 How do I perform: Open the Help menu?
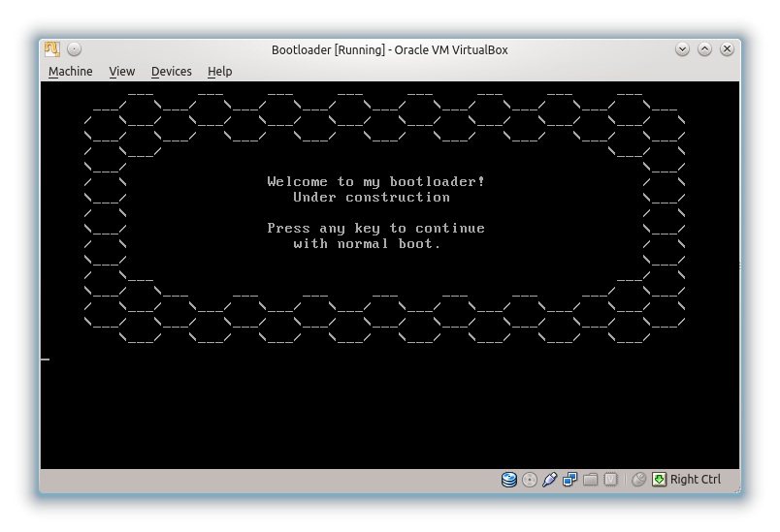(220, 72)
